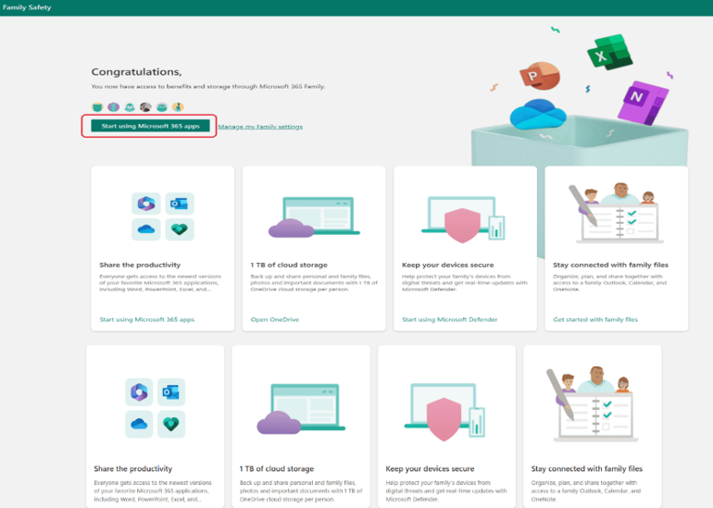Click Microsoft 365 icon in upper productivity card
Image resolution: width=713 pixels, height=508 pixels.
point(146,204)
